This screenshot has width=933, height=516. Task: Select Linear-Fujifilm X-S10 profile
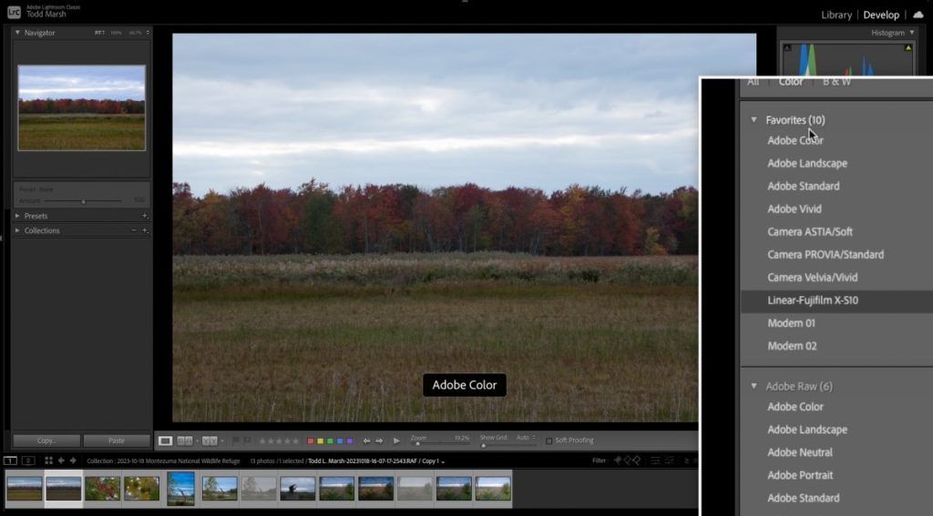pyautogui.click(x=812, y=300)
